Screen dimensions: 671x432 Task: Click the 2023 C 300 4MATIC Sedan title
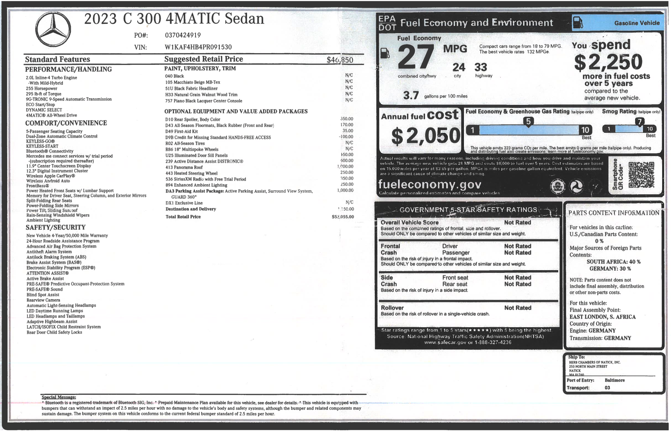(174, 19)
